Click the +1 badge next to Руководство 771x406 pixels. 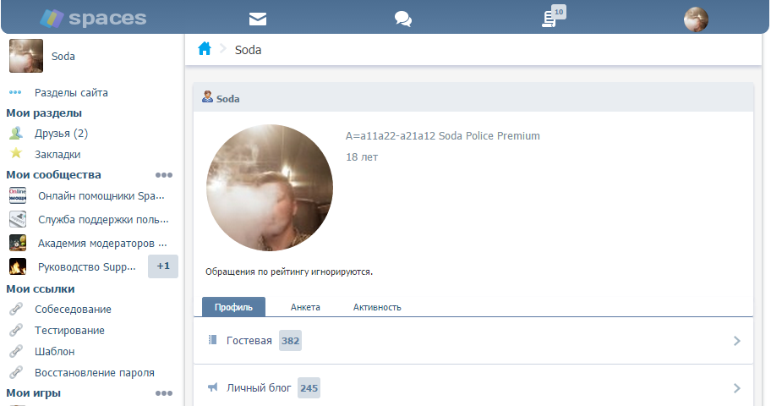coord(163,266)
